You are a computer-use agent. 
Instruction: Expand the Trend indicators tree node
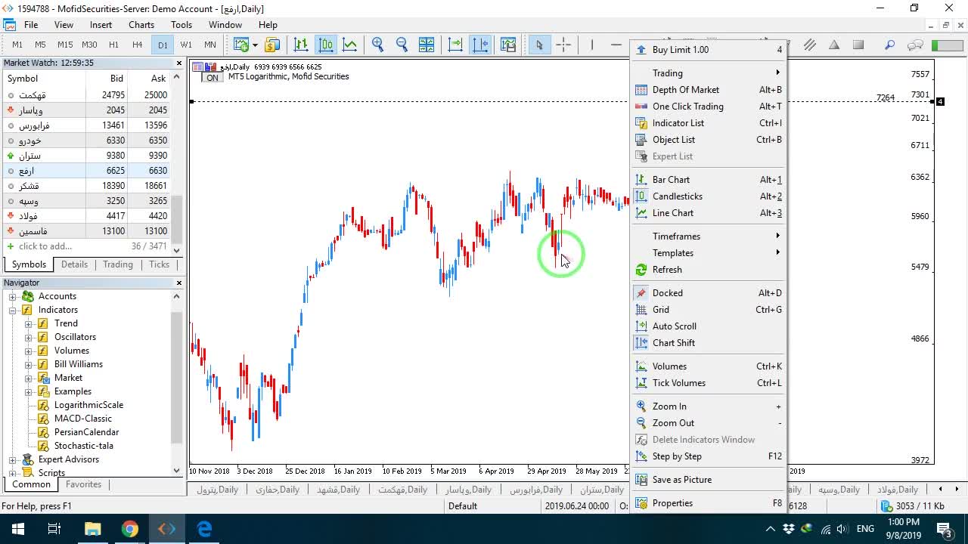29,323
